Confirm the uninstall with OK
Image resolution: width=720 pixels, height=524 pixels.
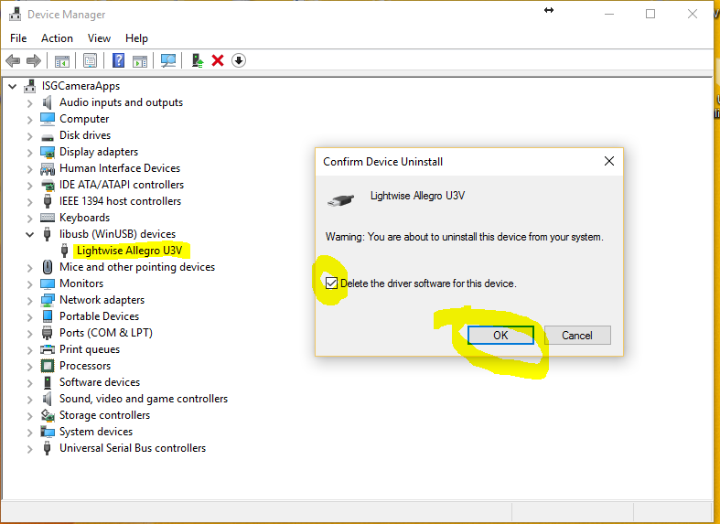click(500, 335)
